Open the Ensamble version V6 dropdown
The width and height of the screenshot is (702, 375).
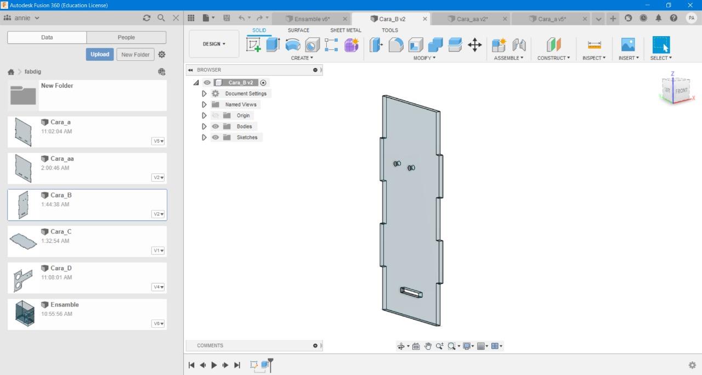(x=158, y=323)
